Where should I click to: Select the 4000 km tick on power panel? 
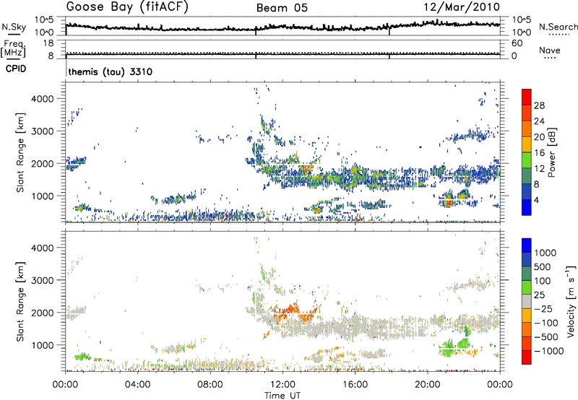(43, 99)
